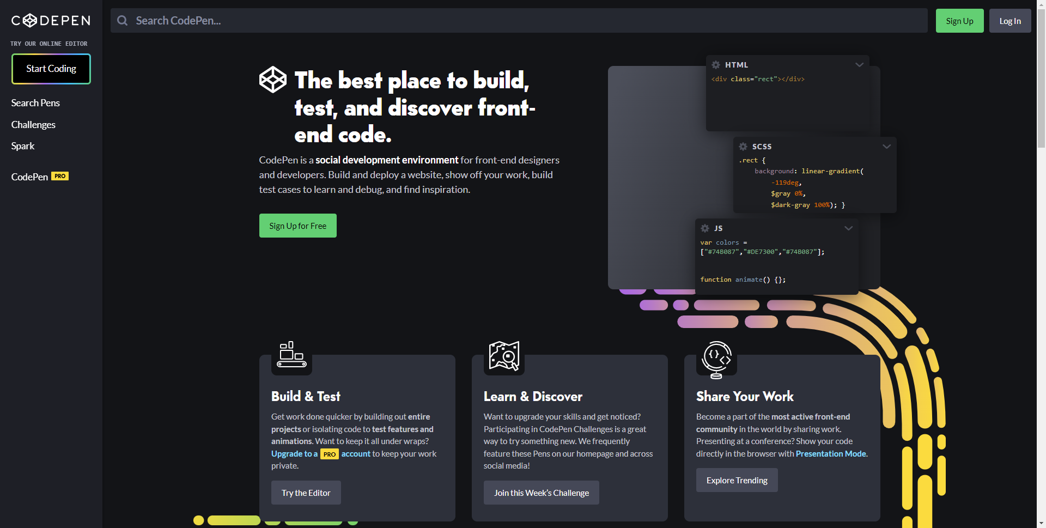
Task: Click Join this Week's Challenge button
Action: tap(542, 493)
